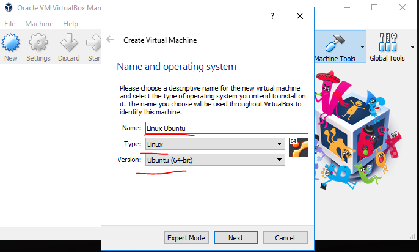Open the Machine menu
This screenshot has width=419, height=252.
point(39,24)
